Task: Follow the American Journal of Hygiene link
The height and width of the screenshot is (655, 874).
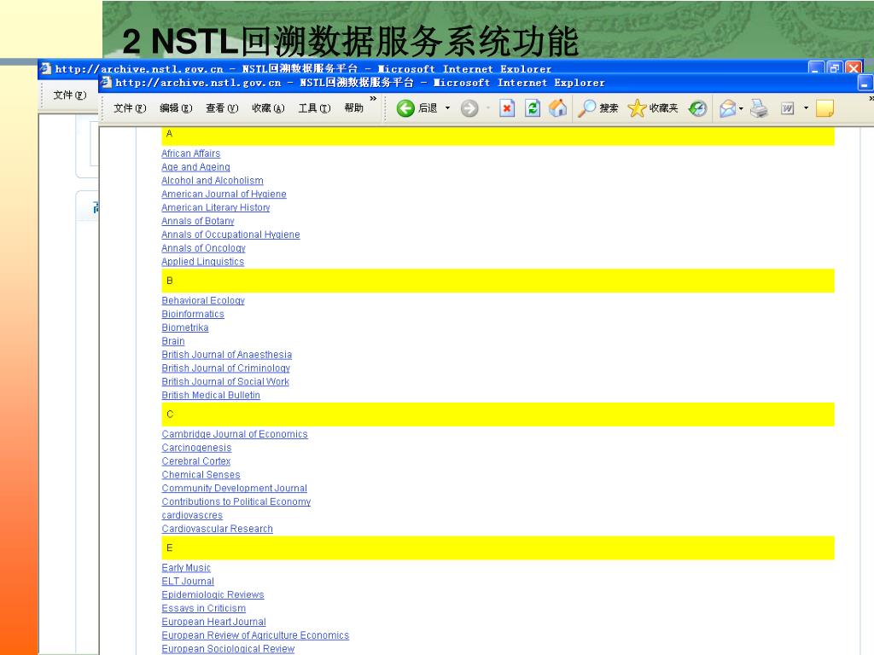Action: click(x=224, y=194)
